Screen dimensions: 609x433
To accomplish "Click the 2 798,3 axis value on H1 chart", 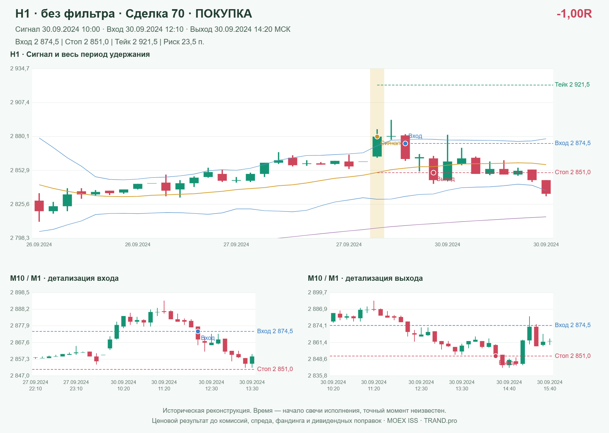I will point(20,238).
